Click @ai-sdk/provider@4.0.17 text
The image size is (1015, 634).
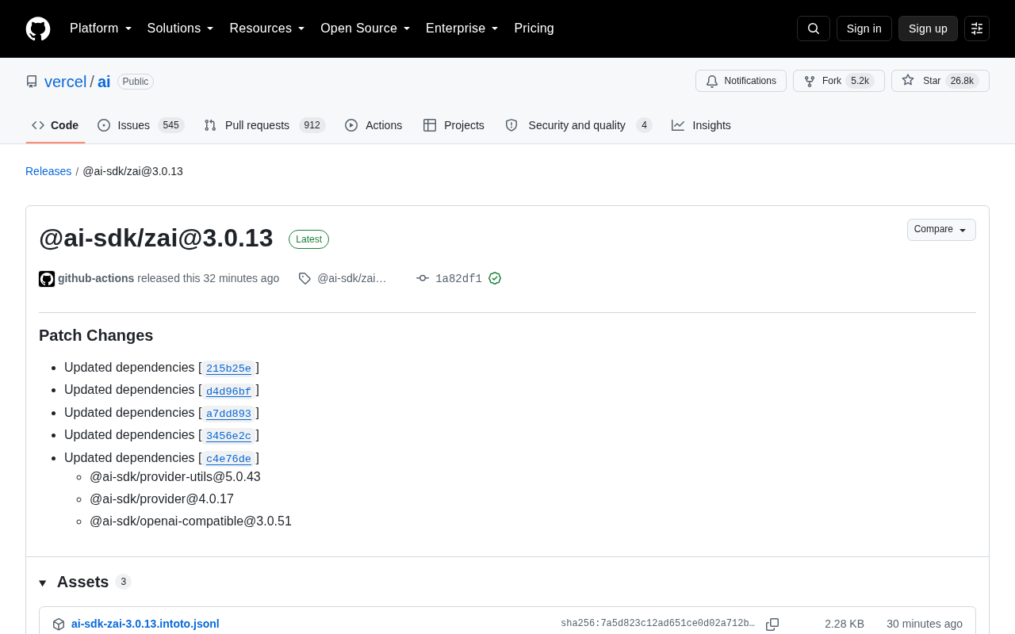162,499
